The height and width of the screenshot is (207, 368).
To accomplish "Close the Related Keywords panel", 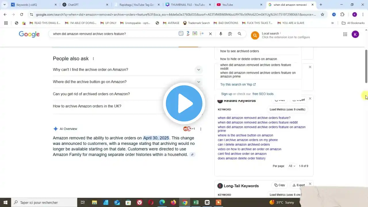I will [310, 99].
